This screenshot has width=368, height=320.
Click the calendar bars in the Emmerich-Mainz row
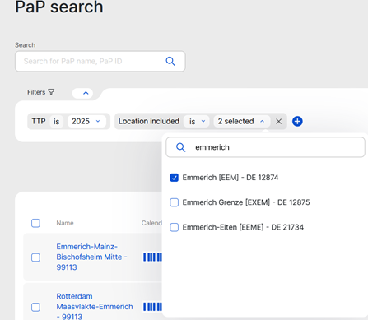pyautogui.click(x=152, y=257)
